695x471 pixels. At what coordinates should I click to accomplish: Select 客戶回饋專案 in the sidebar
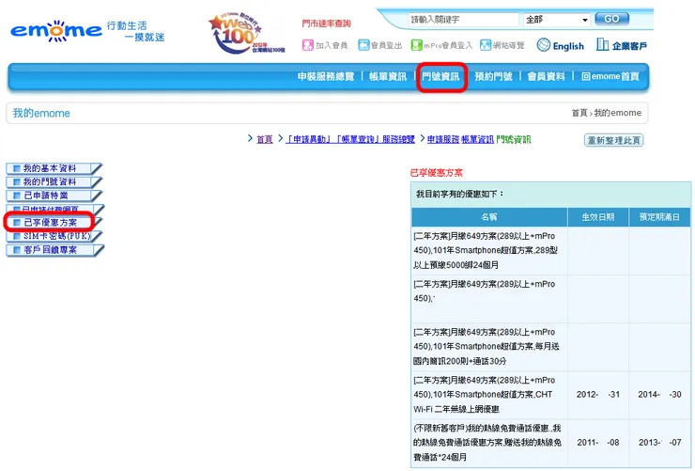point(54,250)
